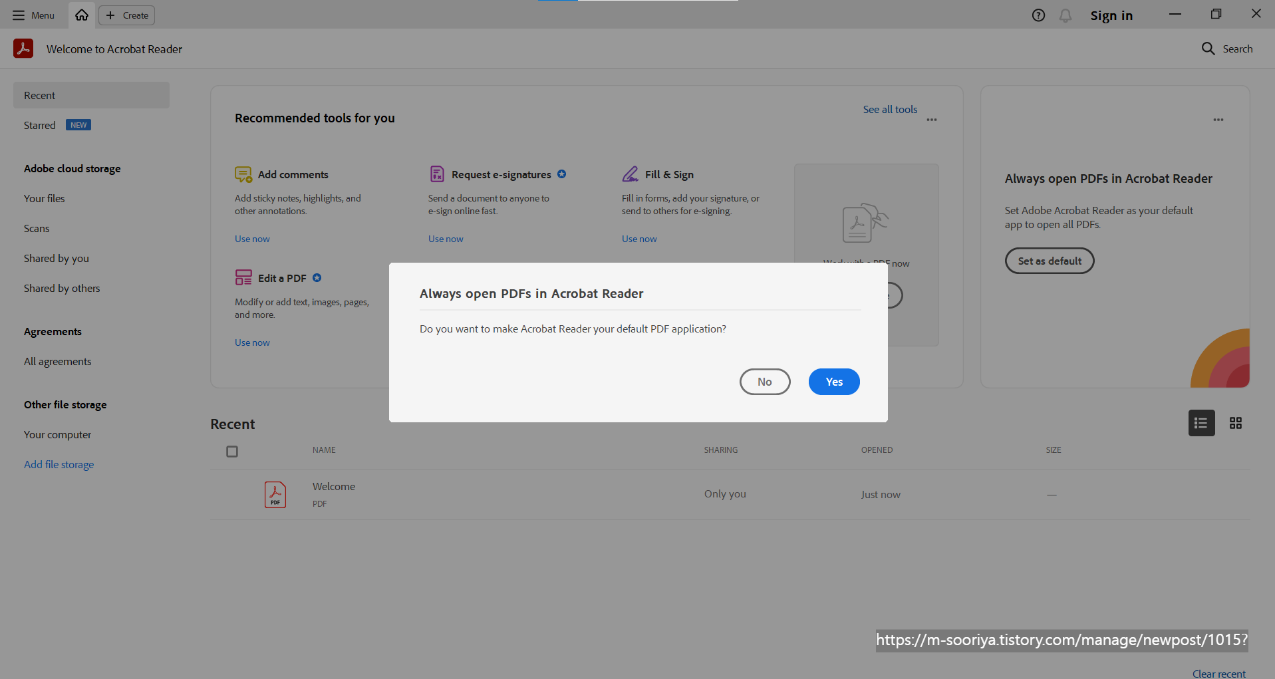
Task: Switch to list view icon
Action: [1201, 423]
